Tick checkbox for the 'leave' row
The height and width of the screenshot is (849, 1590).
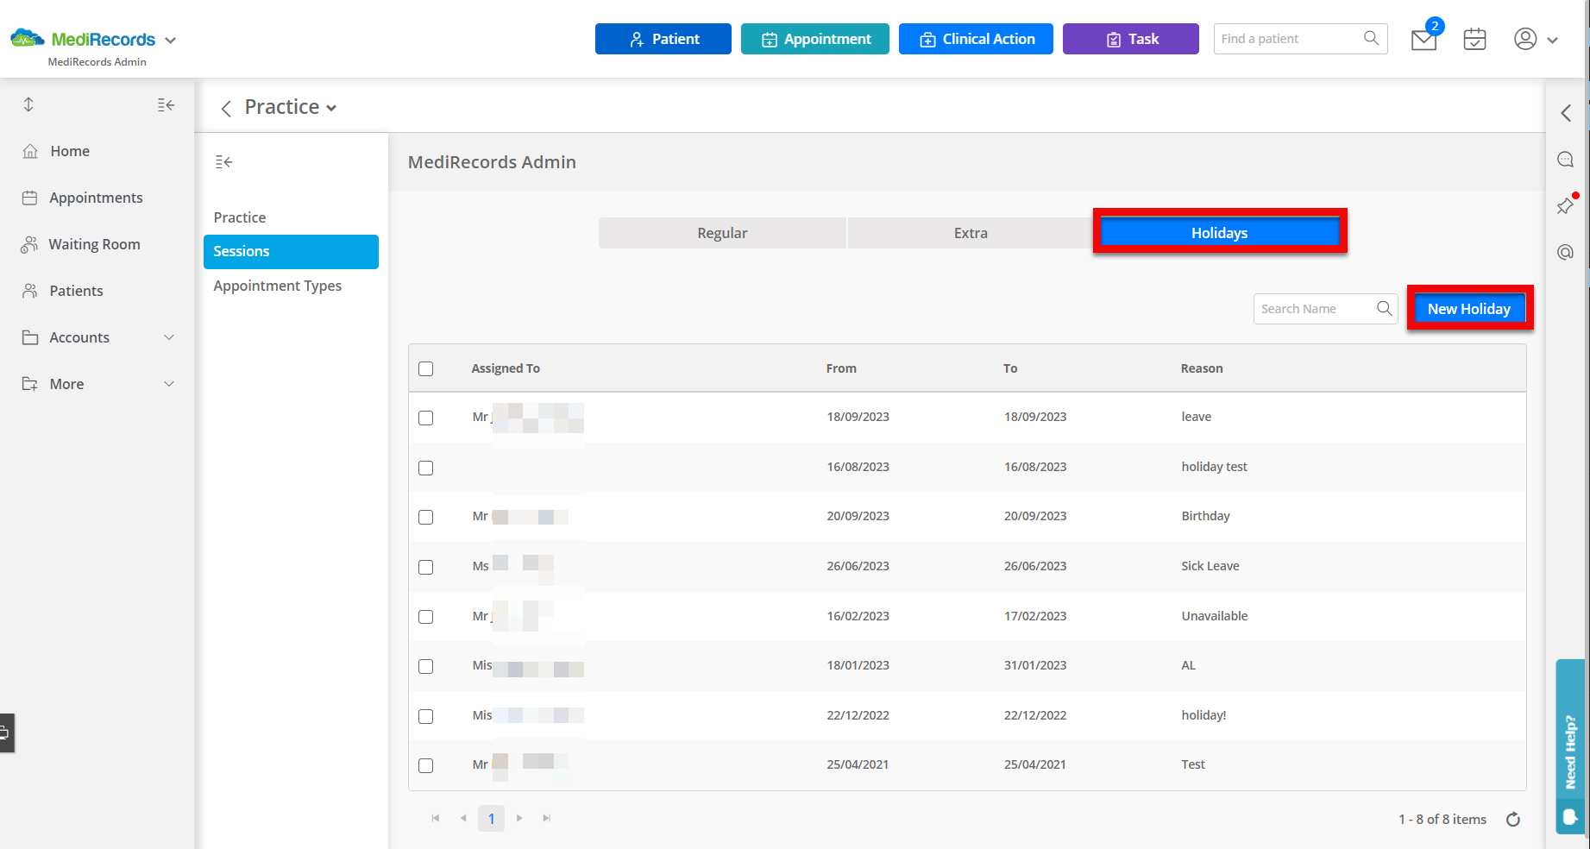click(x=426, y=418)
